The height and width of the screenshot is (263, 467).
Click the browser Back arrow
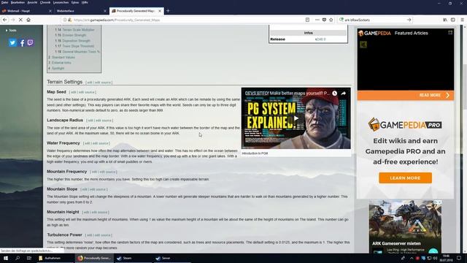tap(5, 20)
